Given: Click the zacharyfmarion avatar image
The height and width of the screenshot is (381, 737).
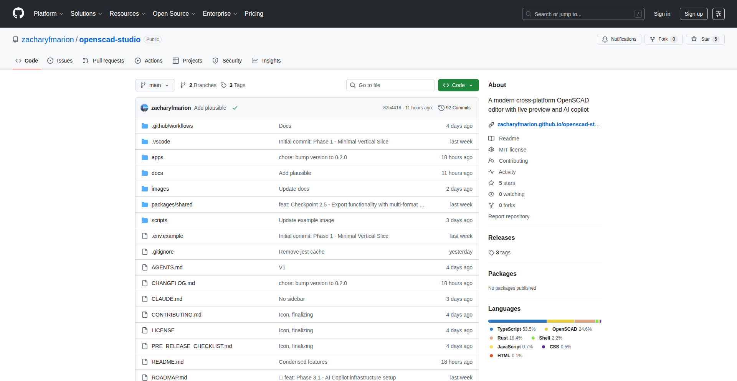Looking at the screenshot, I should coord(144,108).
